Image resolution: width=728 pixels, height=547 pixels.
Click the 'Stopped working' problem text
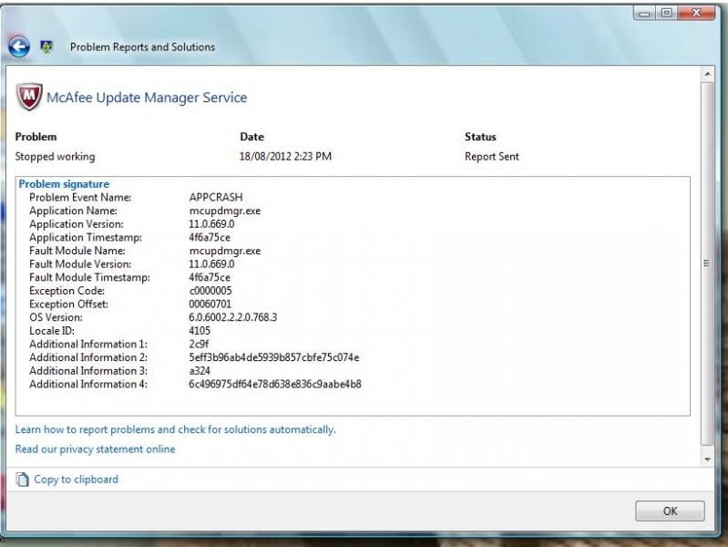pos(55,157)
